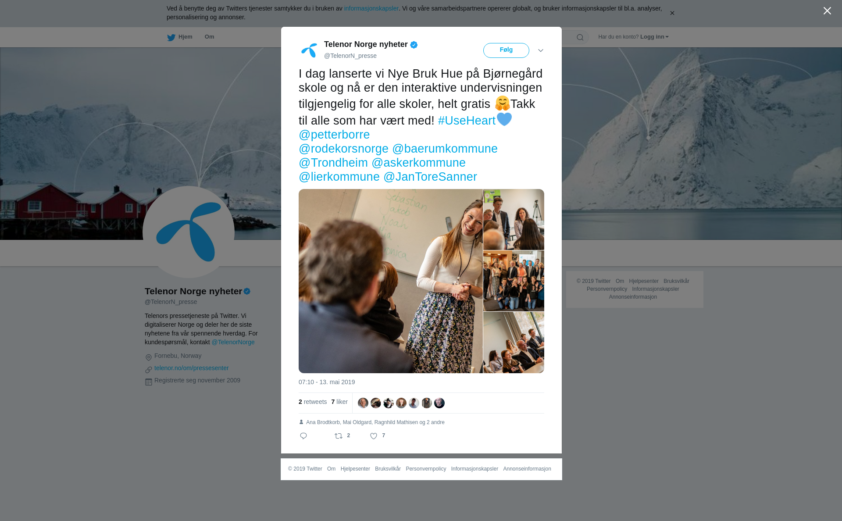This screenshot has height=521, width=842.
Task: Expand the tweet options chevron
Action: pos(541,50)
